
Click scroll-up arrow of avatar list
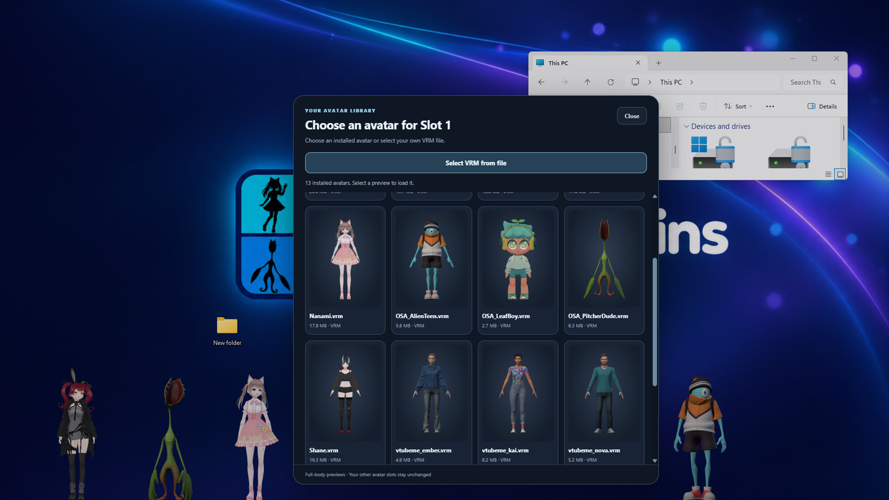654,197
